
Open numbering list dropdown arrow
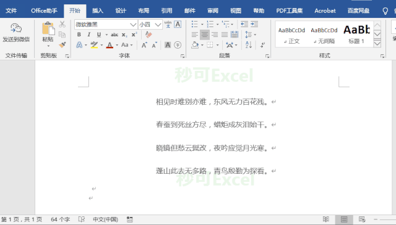(217, 25)
